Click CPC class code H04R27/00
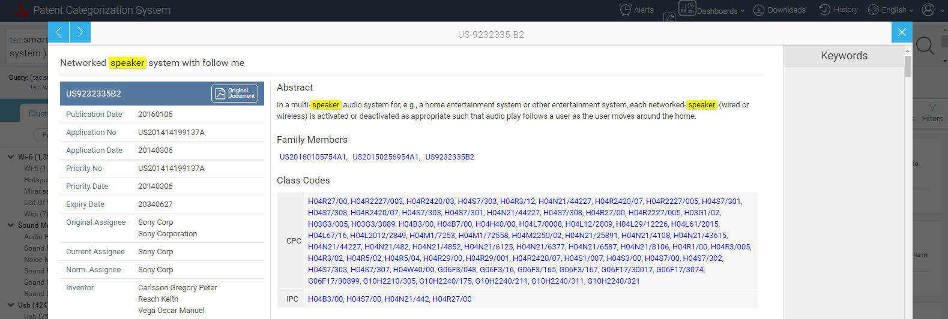This screenshot has height=319, width=948. 327,201
